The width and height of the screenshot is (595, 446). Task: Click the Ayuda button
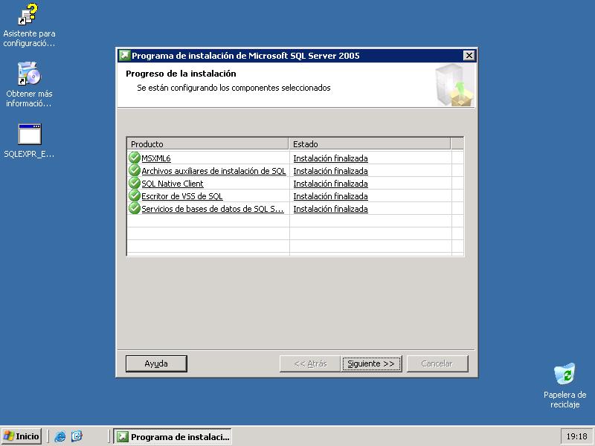pos(156,363)
